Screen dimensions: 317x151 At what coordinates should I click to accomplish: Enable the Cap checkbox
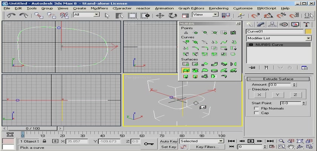point(257,113)
